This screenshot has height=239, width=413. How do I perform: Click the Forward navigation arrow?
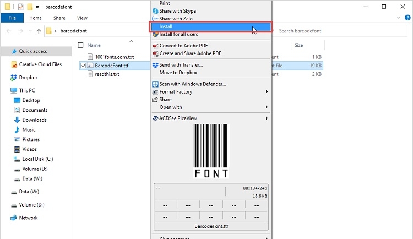point(20,31)
